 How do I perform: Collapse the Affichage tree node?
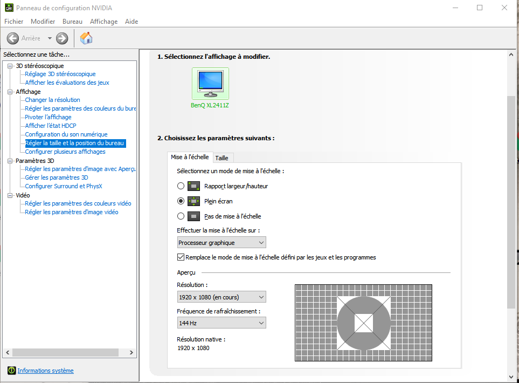pyautogui.click(x=10, y=92)
